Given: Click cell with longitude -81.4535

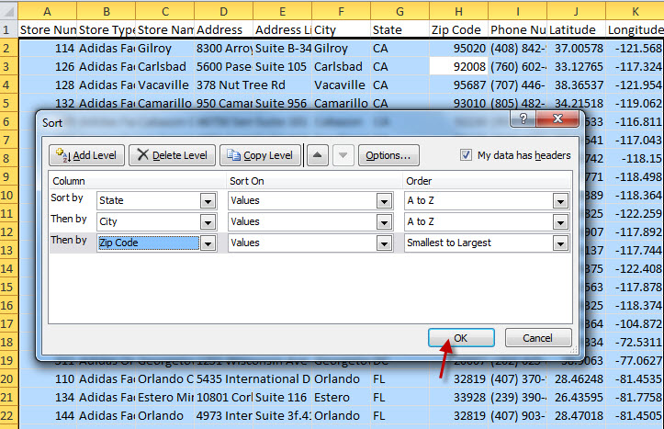Looking at the screenshot, I should click(635, 378).
